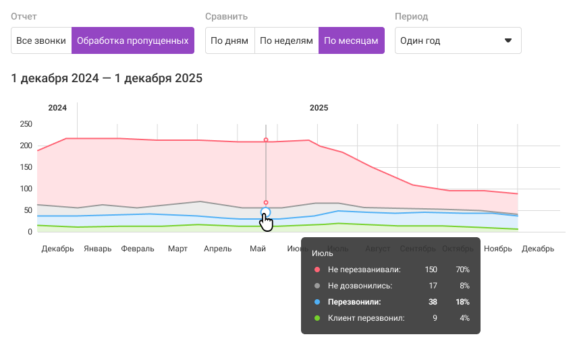Select Обработка пропущенных report option

[x=133, y=40]
